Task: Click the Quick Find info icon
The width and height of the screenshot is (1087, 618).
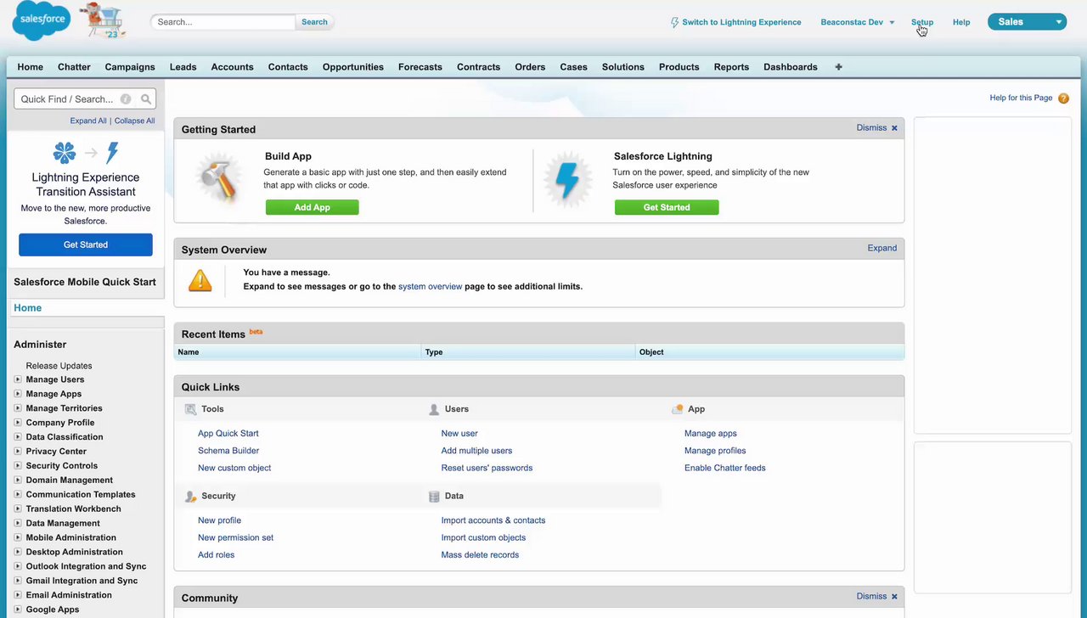Action: click(126, 99)
